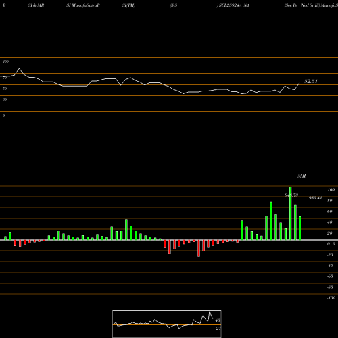The height and width of the screenshot is (338, 338).
Task: Click the value 48 in the mini chart
Action: [218, 320]
